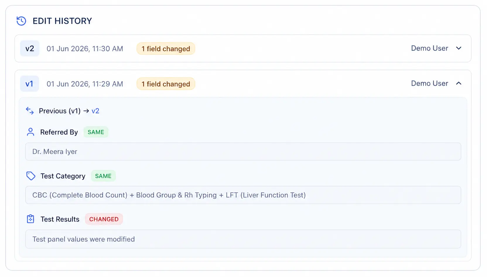This screenshot has height=277, width=487.
Task: Click the v1 row's 1 field changed badge
Action: tap(166, 84)
